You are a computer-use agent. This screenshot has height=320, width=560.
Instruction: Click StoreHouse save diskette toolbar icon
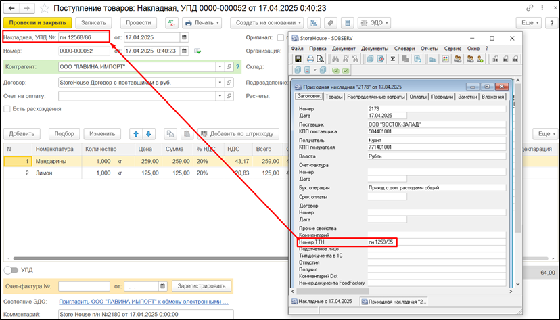pyautogui.click(x=298, y=60)
